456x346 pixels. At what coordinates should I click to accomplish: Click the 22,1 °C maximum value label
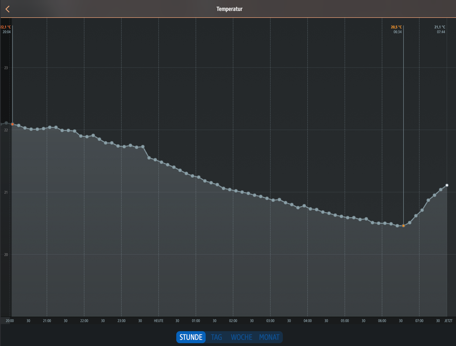pos(6,27)
